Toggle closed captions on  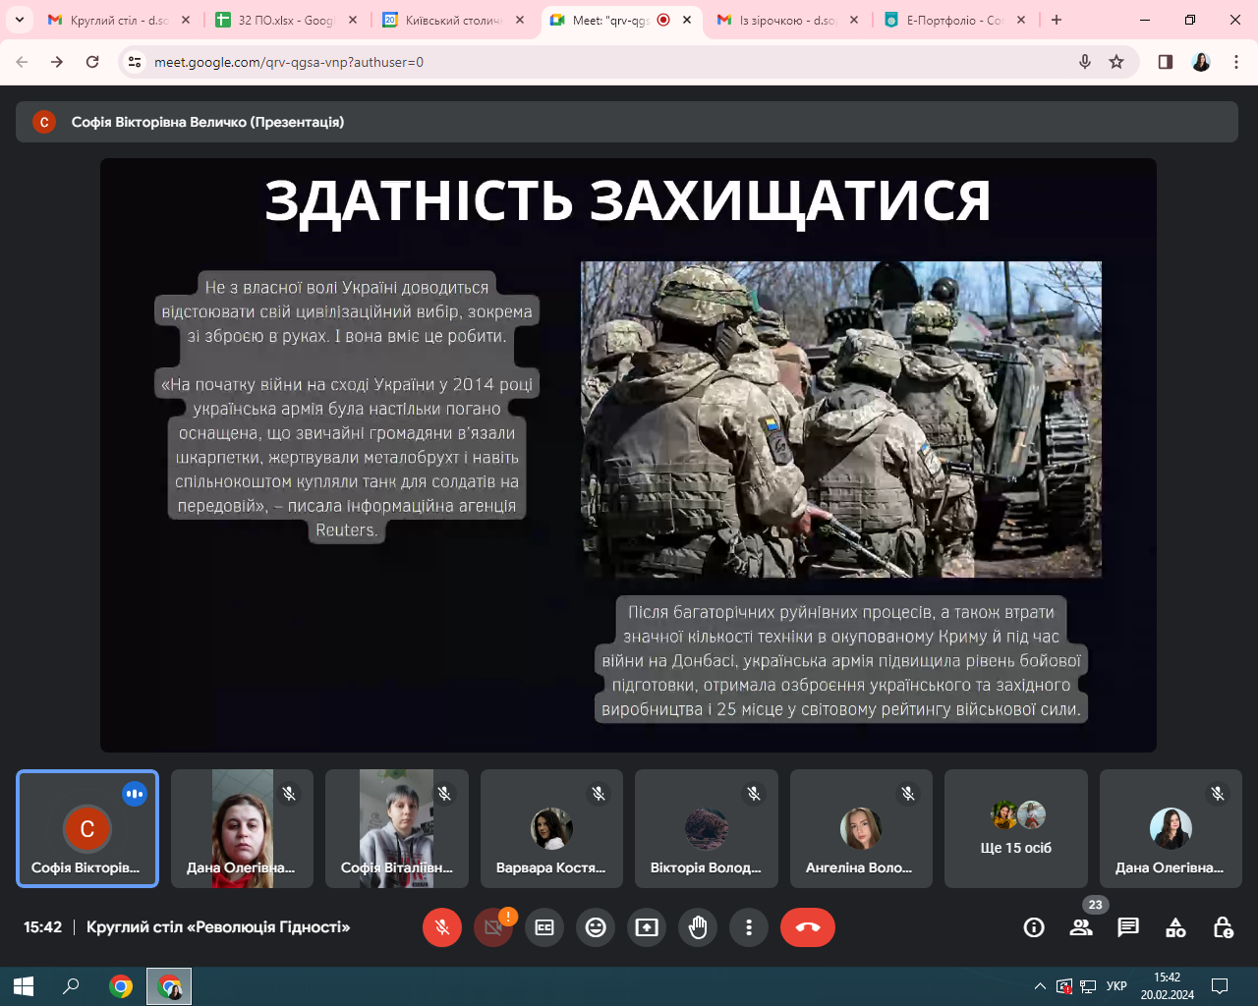[544, 927]
